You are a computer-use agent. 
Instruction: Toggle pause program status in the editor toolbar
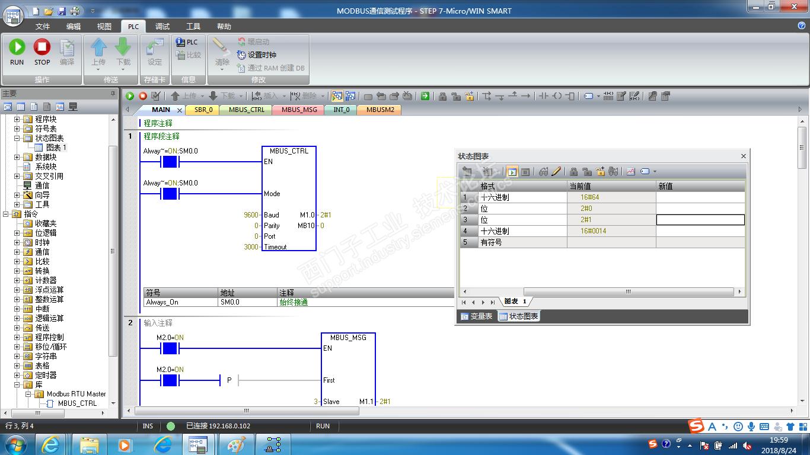(350, 96)
